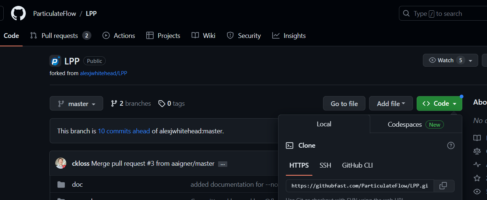
Task: Select the Local tab in clone panel
Action: tap(324, 124)
